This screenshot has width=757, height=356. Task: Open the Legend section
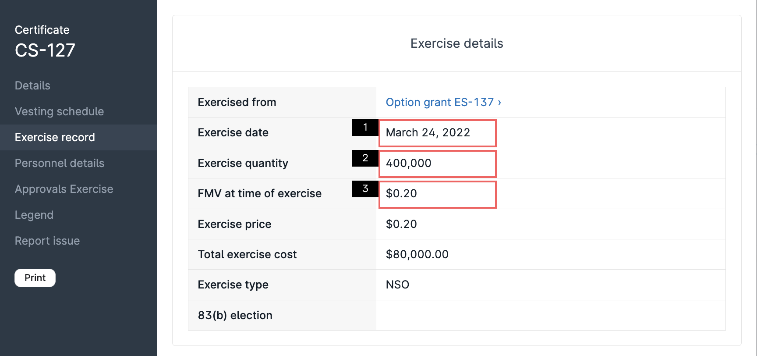34,215
